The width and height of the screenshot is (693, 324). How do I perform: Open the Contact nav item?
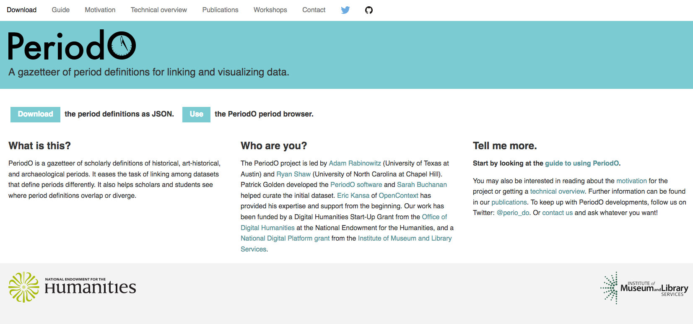[x=314, y=10]
